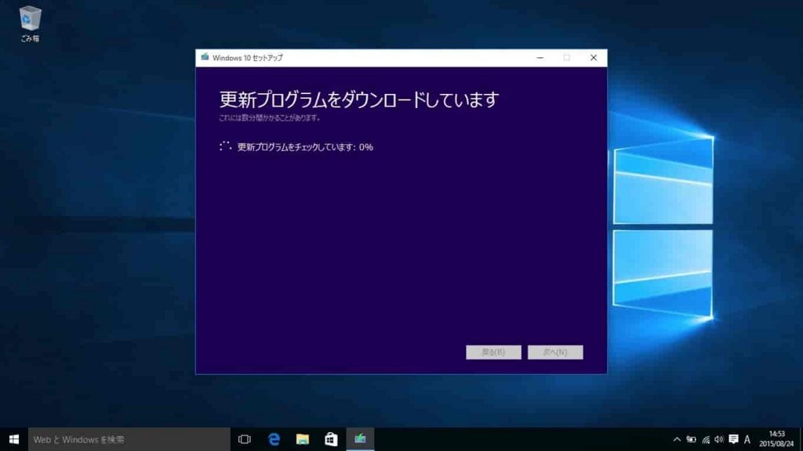Click the Windows 10 Setup title bar icon
The image size is (803, 451).
[205, 57]
